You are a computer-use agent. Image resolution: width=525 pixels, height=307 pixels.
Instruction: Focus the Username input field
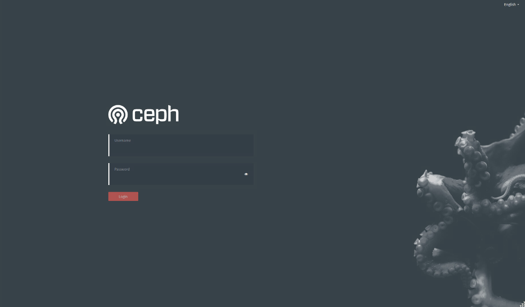click(181, 145)
